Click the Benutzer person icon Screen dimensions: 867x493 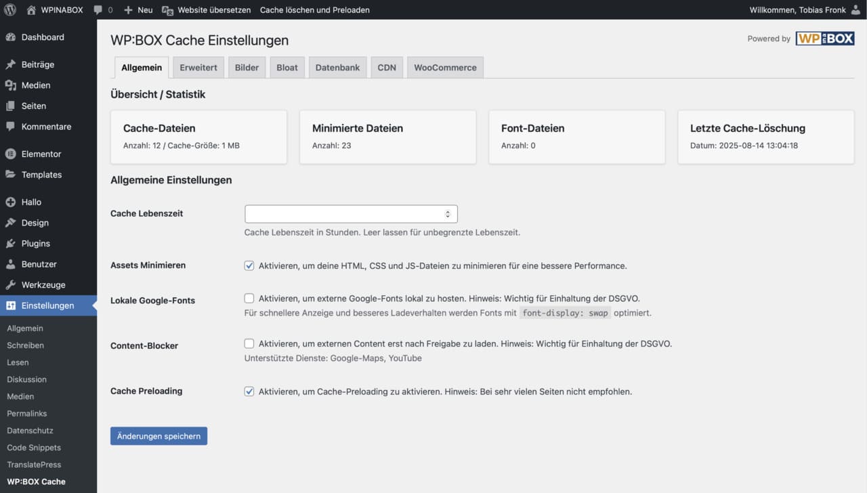point(10,264)
